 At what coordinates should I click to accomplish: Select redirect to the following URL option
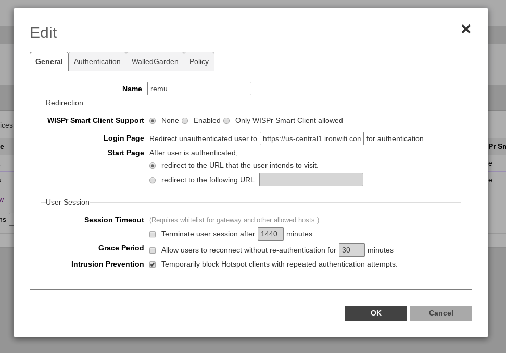click(153, 180)
